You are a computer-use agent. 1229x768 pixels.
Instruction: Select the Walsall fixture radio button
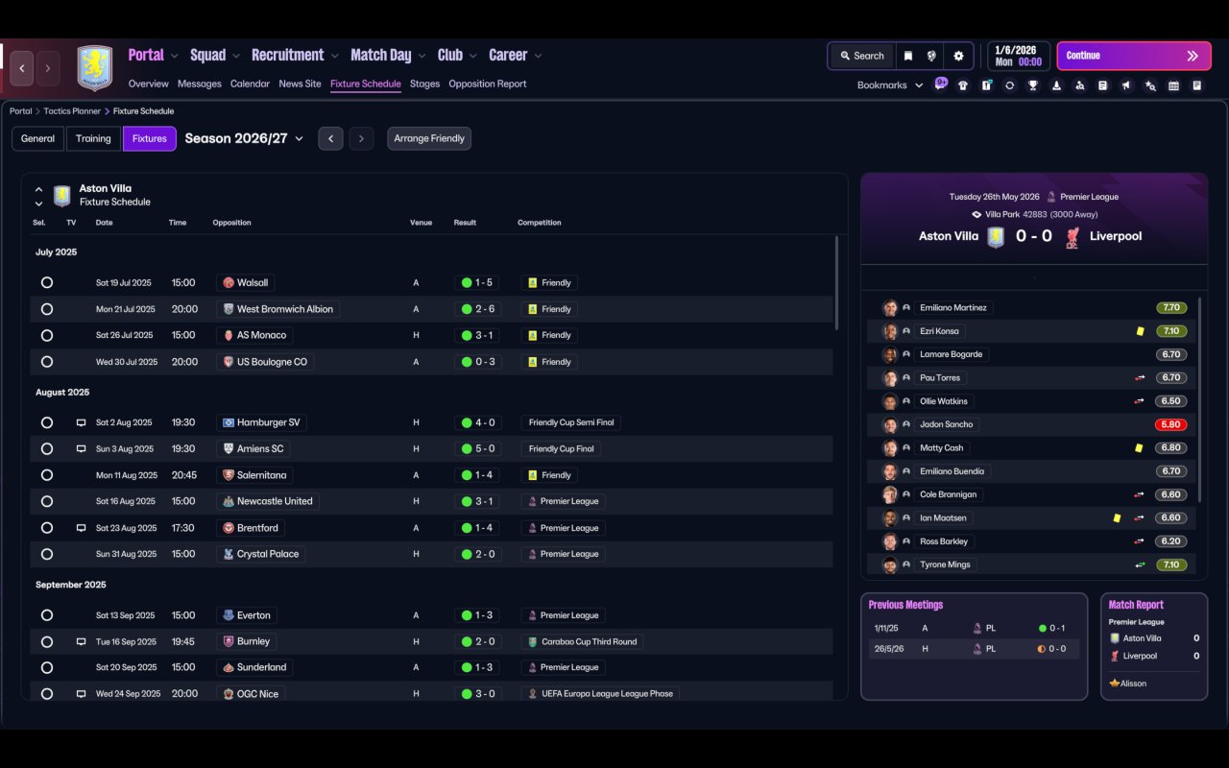pyautogui.click(x=47, y=283)
